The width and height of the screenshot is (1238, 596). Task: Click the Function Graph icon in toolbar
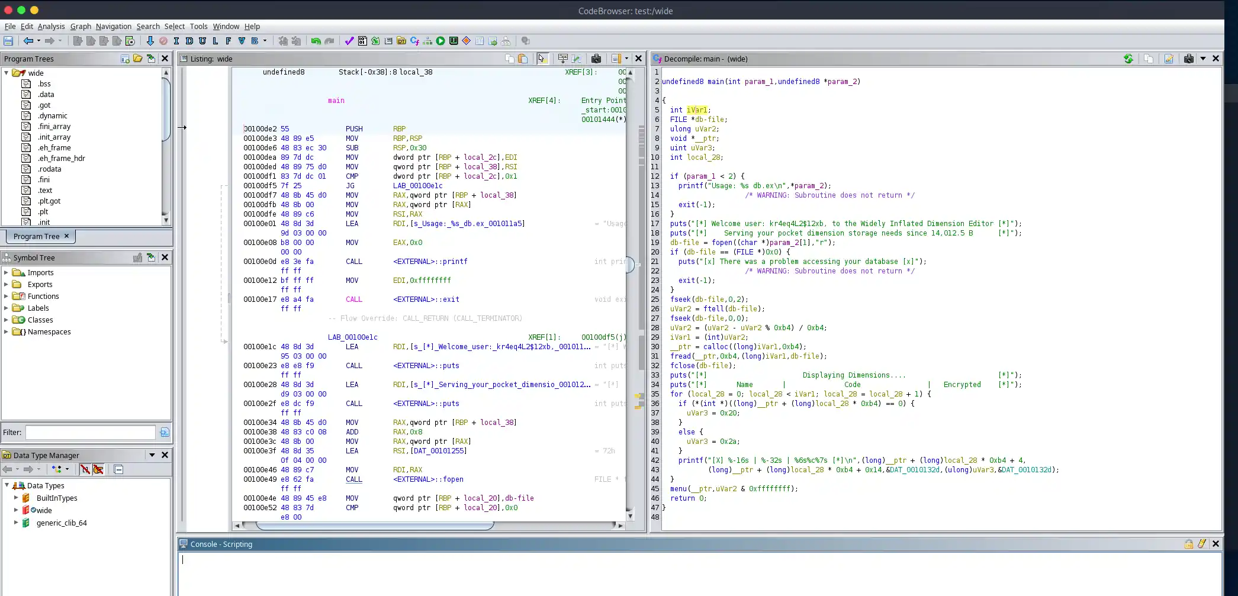(x=427, y=41)
